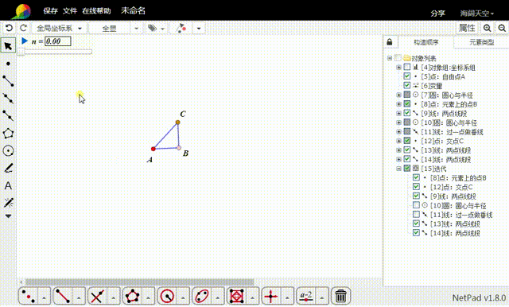Click the bottom polygon construction tool
The height and width of the screenshot is (307, 509).
coord(132,296)
